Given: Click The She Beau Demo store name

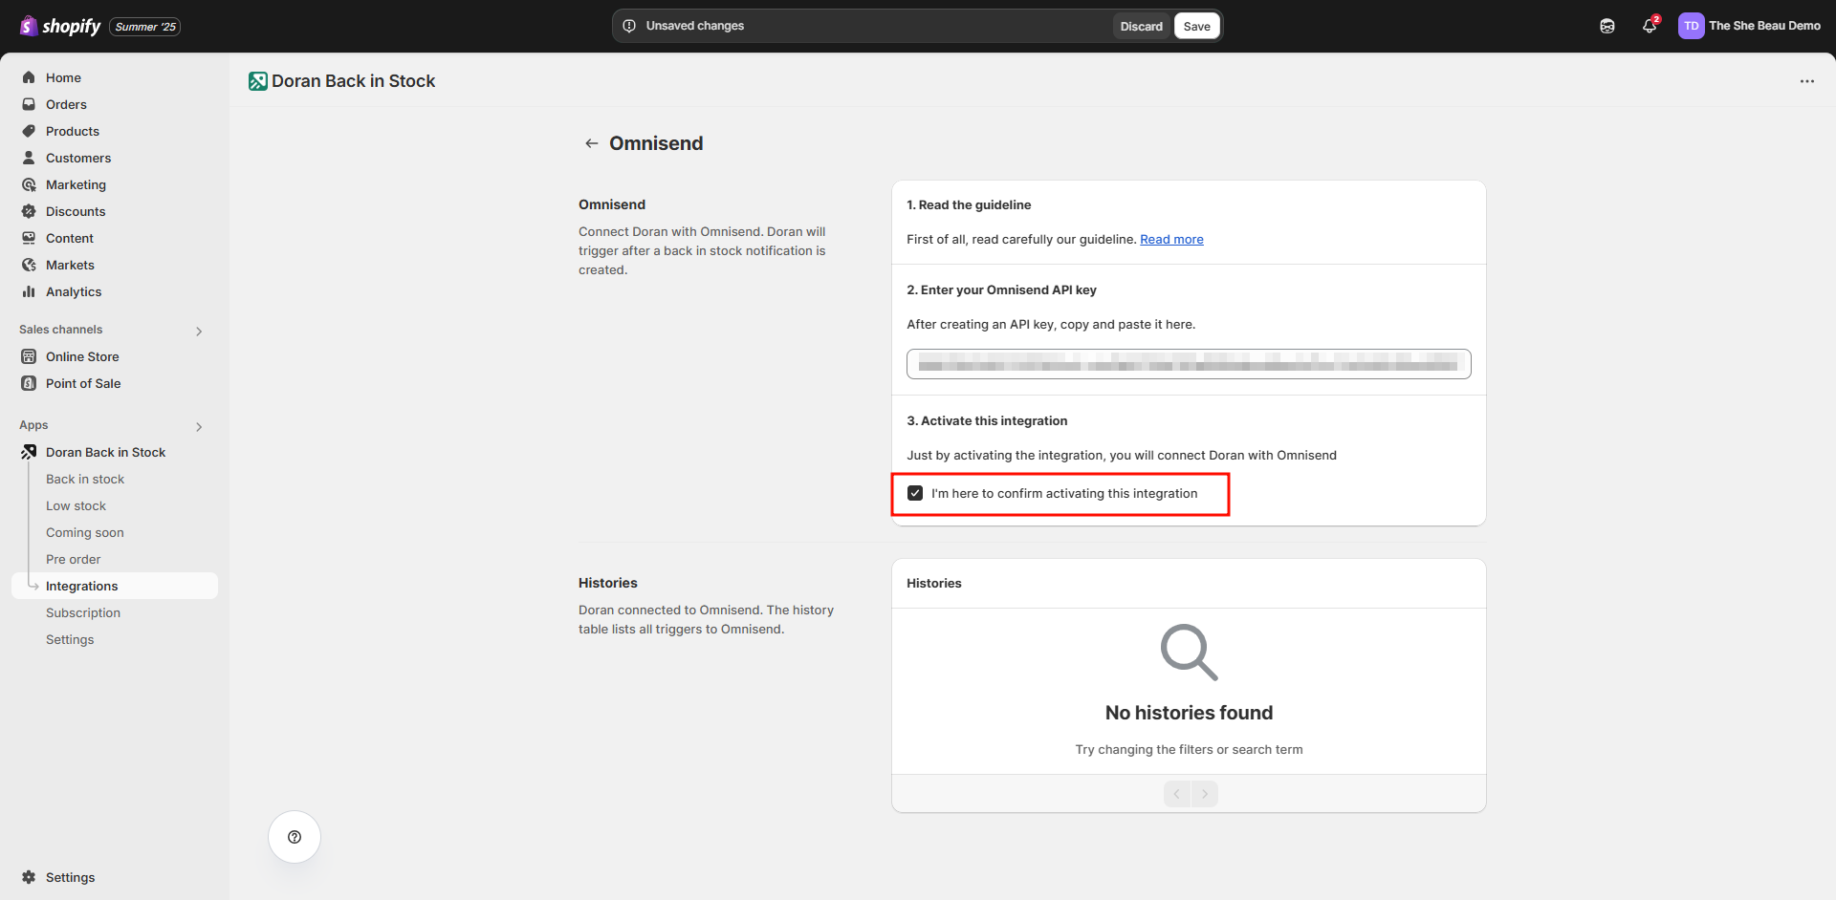Looking at the screenshot, I should click(1764, 26).
